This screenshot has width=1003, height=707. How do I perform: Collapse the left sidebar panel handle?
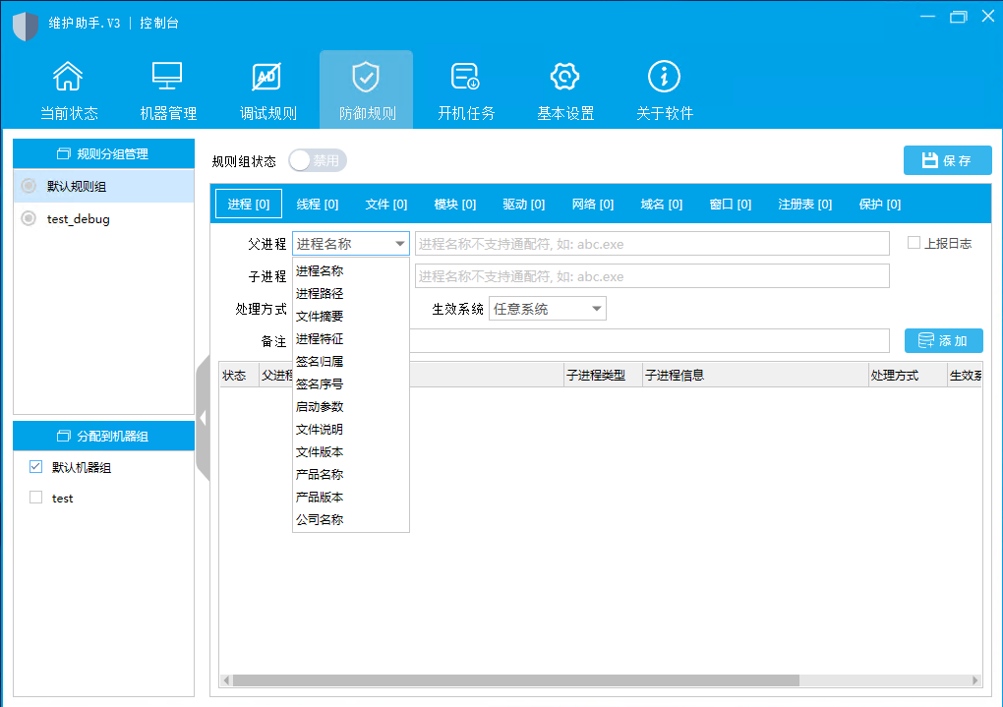tap(203, 419)
